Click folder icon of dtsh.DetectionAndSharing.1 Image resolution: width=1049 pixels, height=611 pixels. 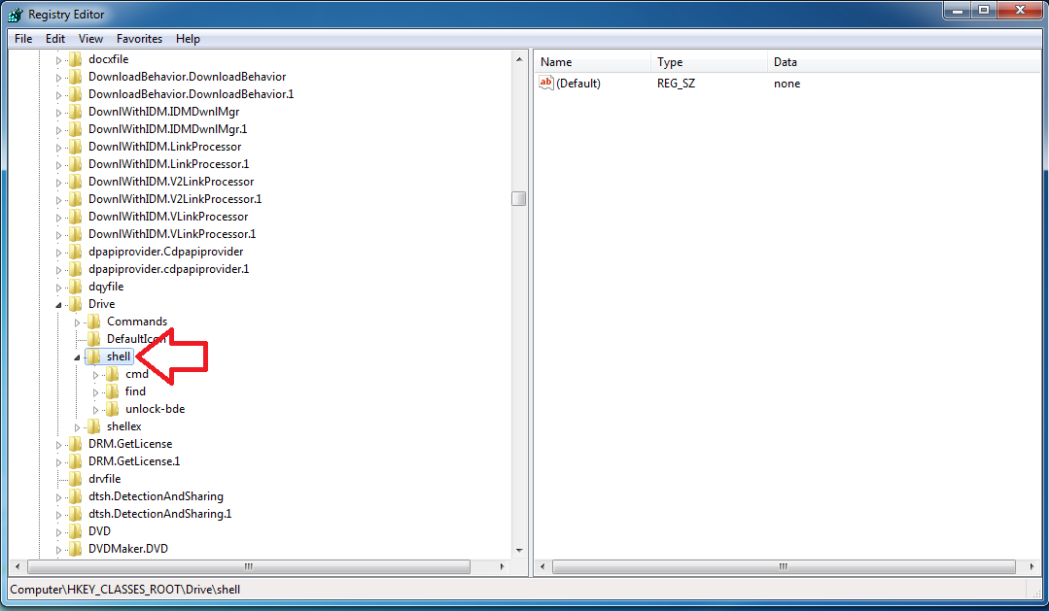(x=76, y=514)
